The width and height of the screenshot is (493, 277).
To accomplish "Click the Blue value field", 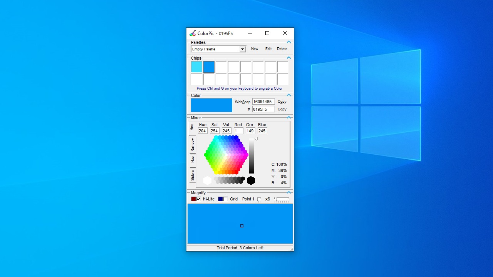I will (x=262, y=131).
